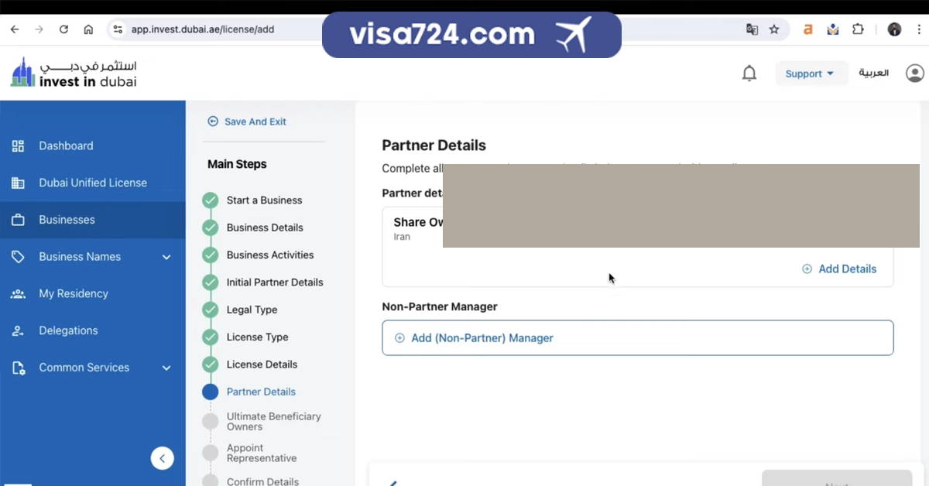Expand the Common Services submenu
The image size is (929, 486).
pos(166,368)
